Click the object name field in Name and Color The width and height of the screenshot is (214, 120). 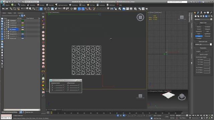tap(202, 44)
